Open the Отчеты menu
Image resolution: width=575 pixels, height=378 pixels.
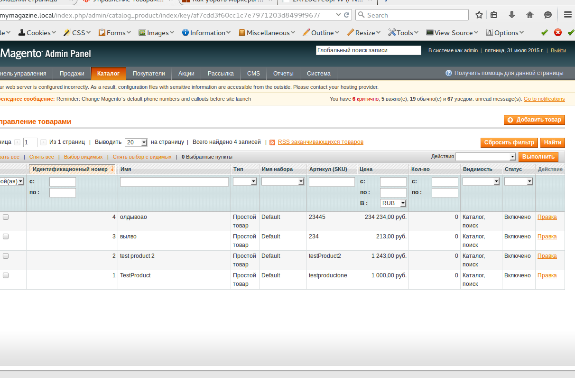283,74
